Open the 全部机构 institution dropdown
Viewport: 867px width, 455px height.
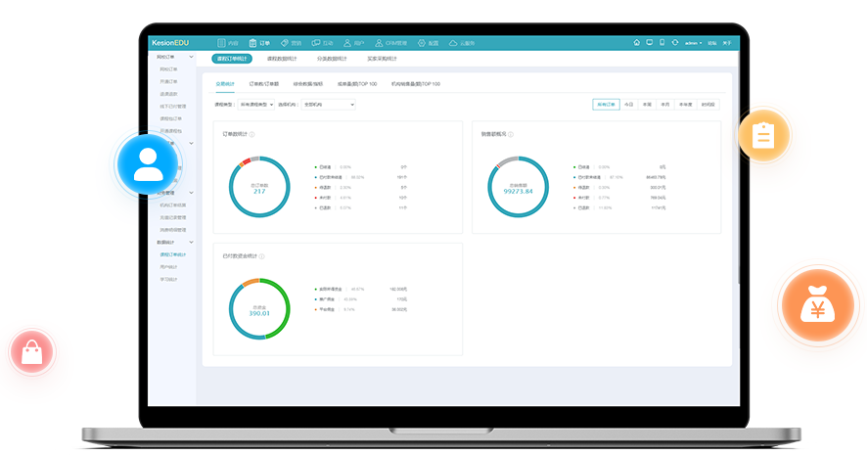click(329, 104)
